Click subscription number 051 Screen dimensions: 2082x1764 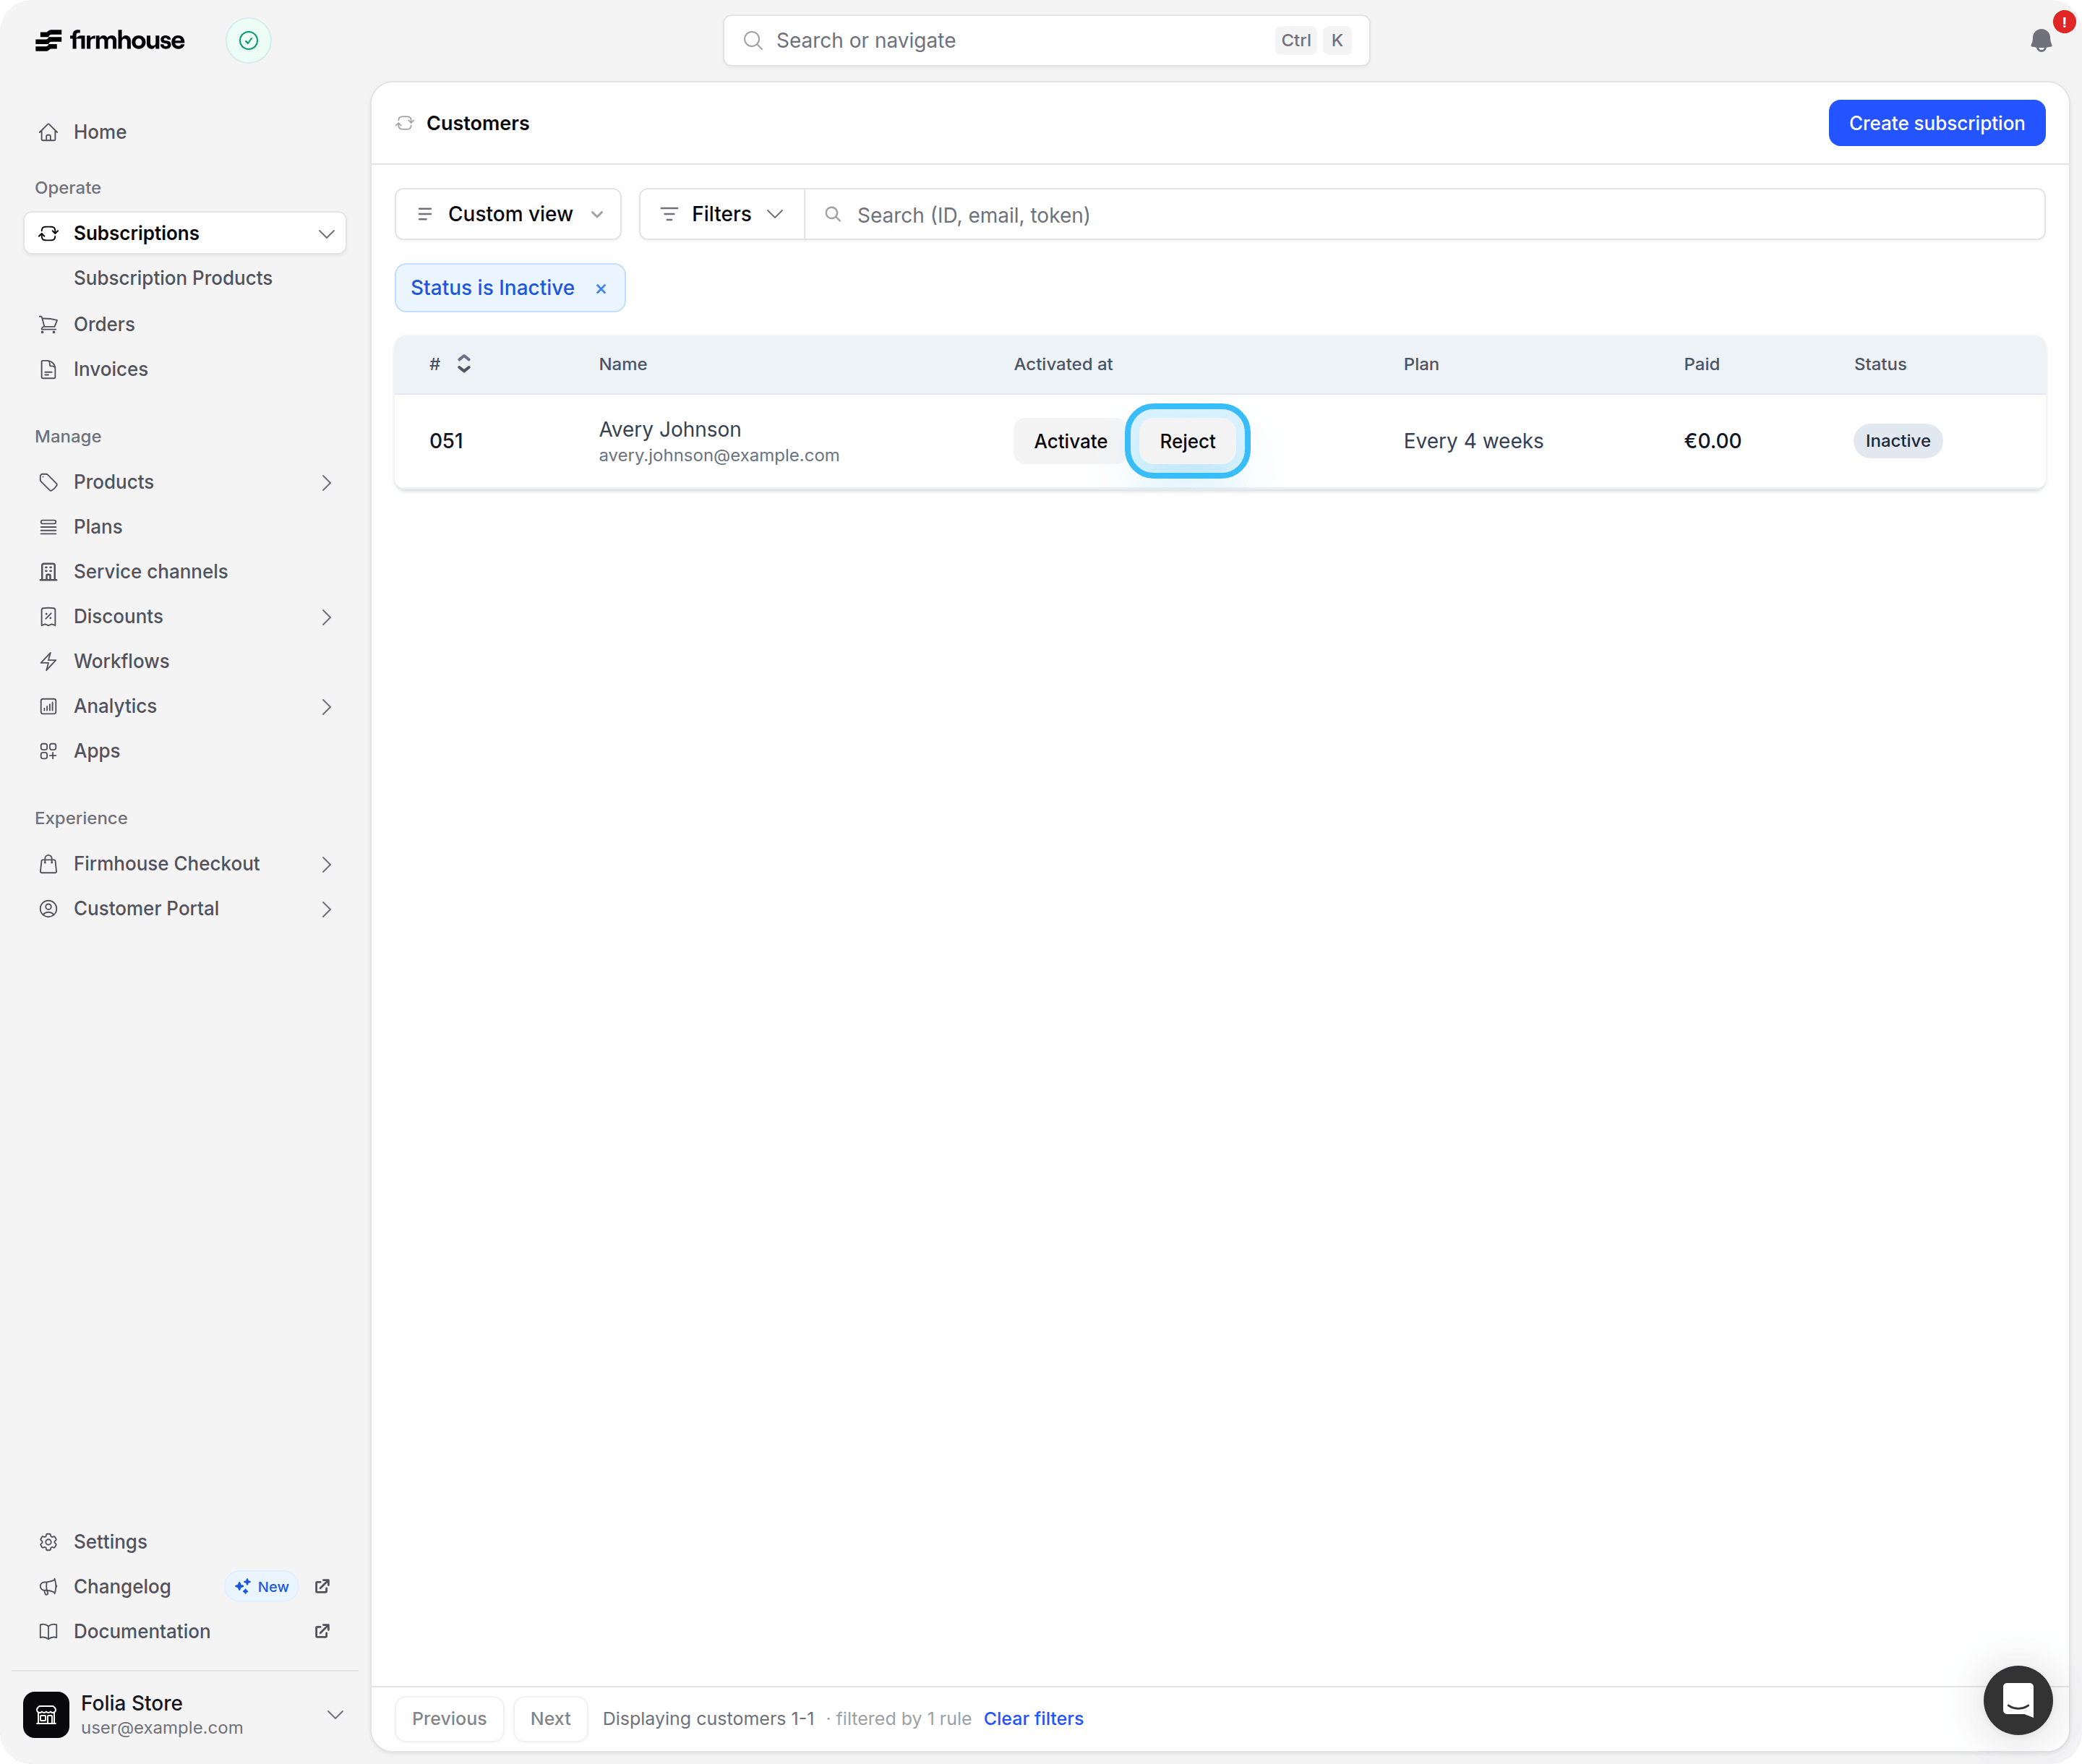(446, 441)
